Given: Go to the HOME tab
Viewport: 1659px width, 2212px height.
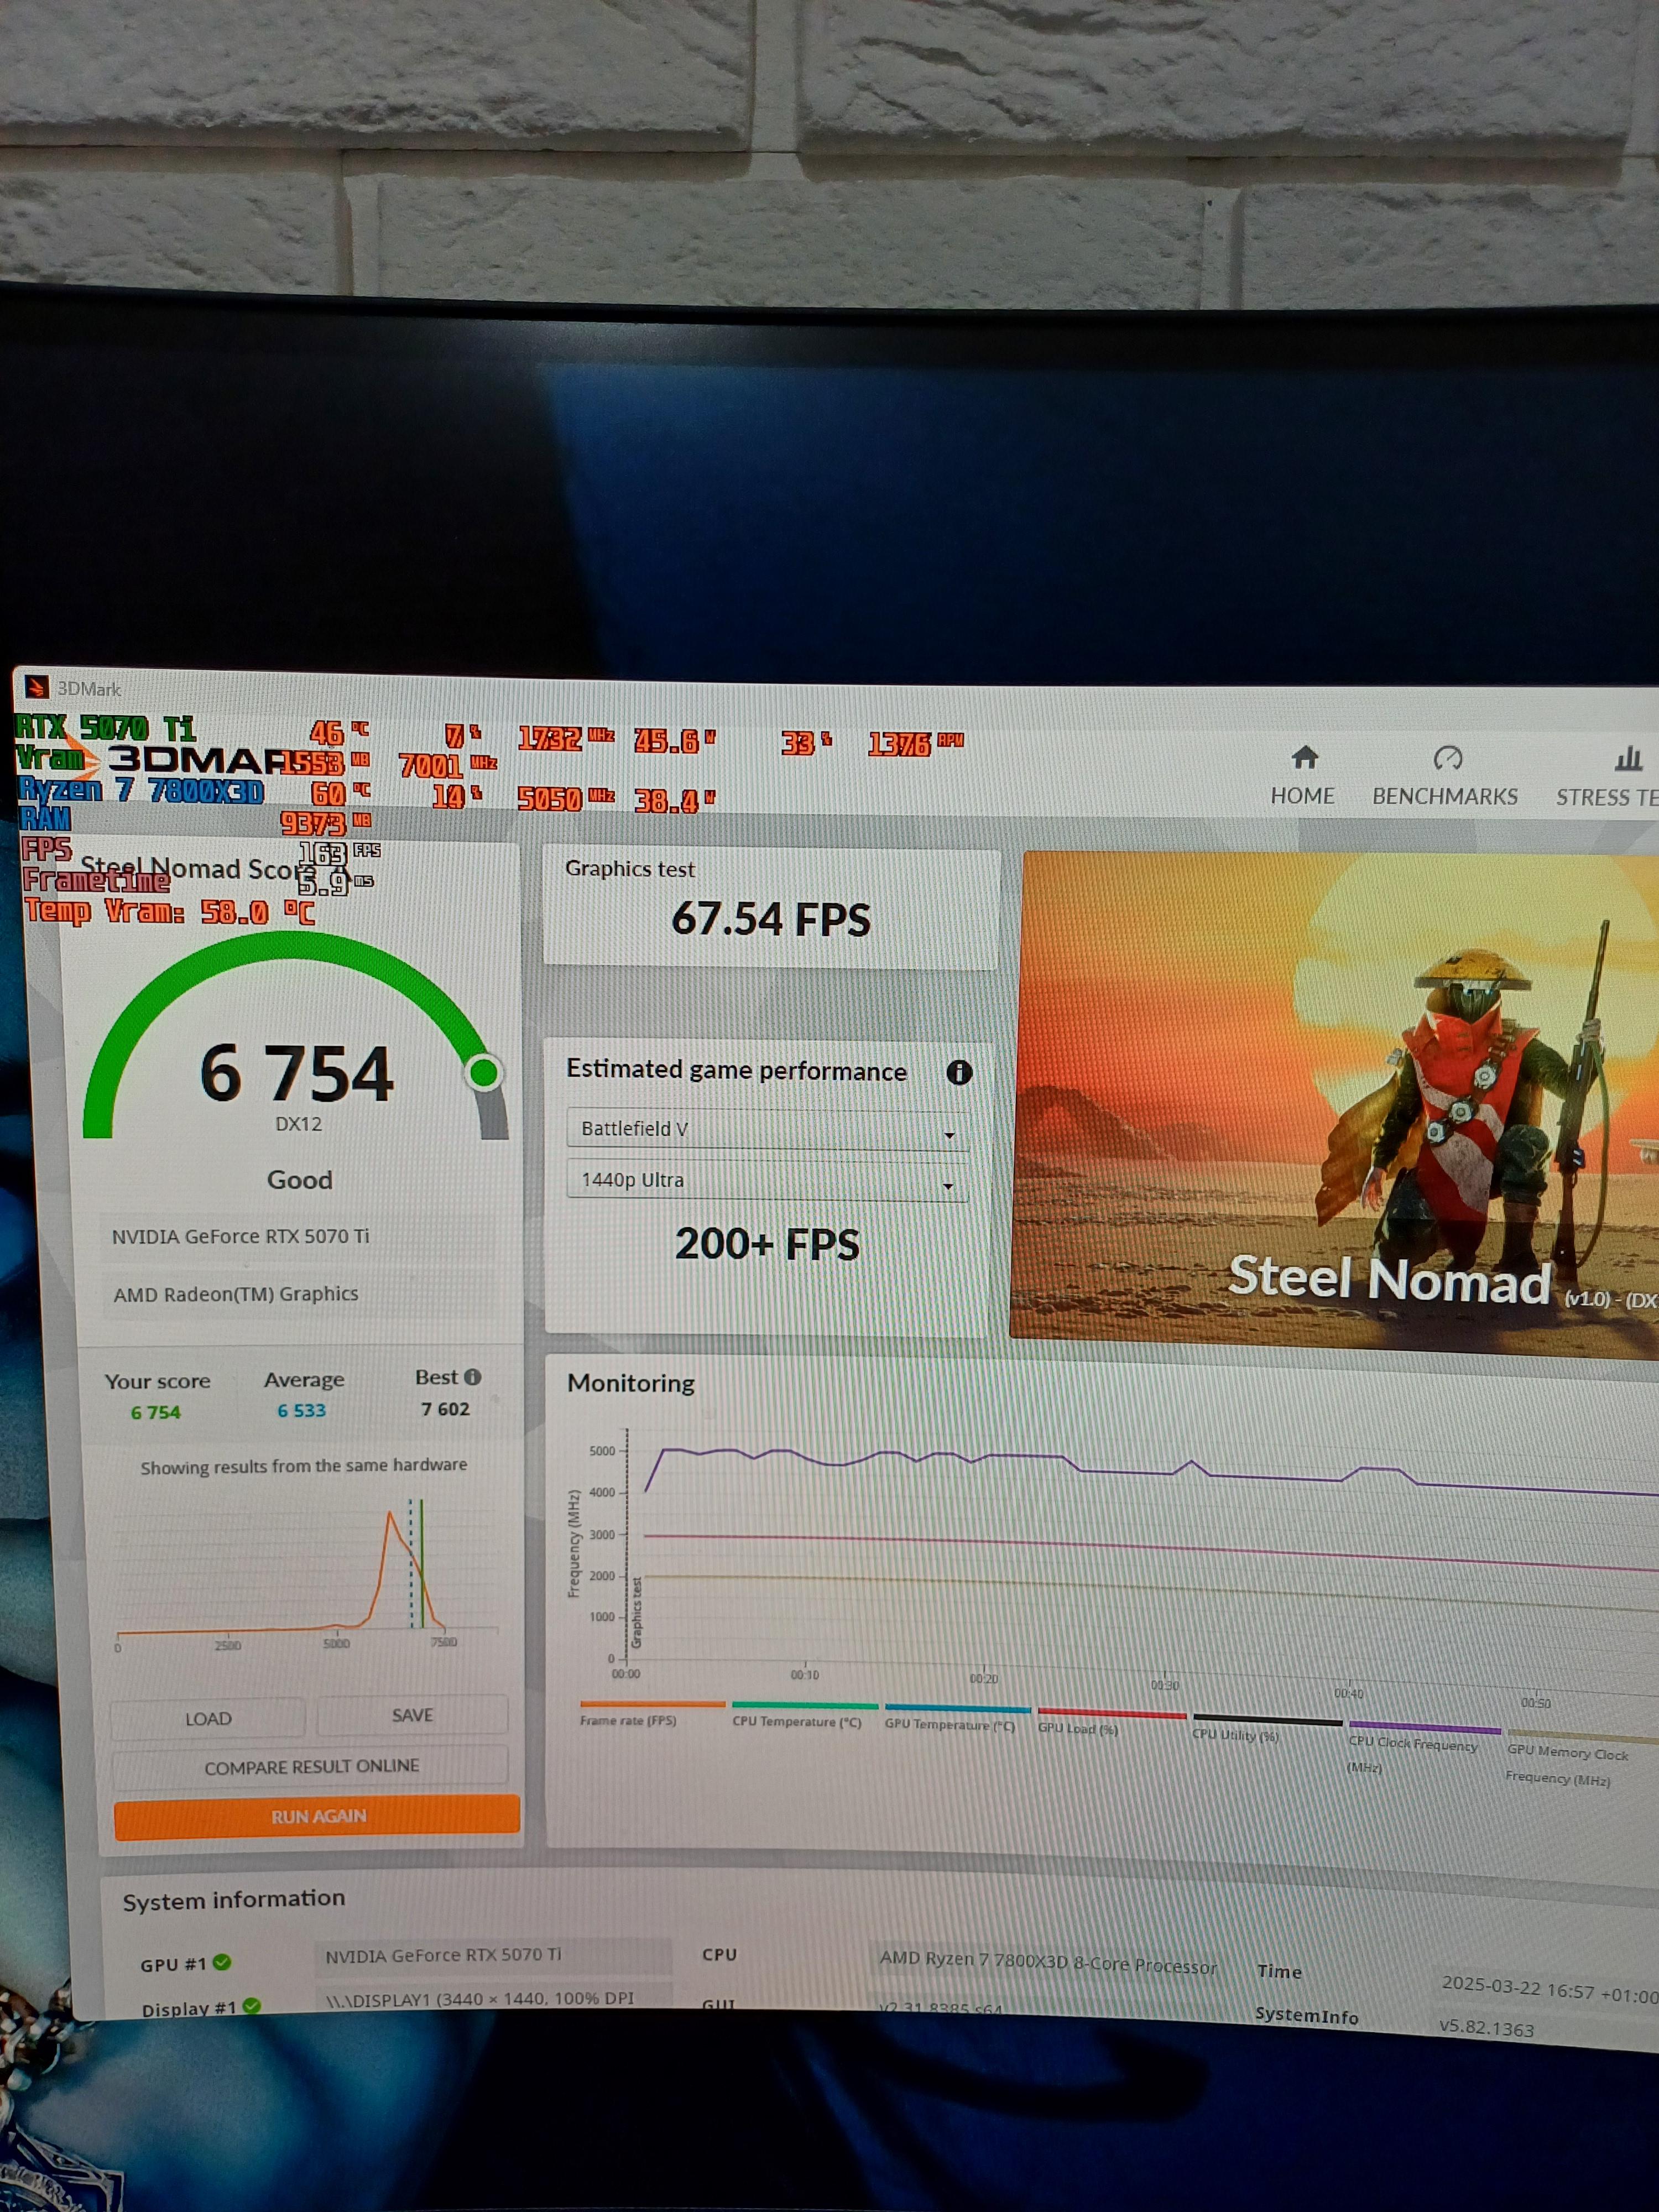Looking at the screenshot, I should coord(1302,796).
